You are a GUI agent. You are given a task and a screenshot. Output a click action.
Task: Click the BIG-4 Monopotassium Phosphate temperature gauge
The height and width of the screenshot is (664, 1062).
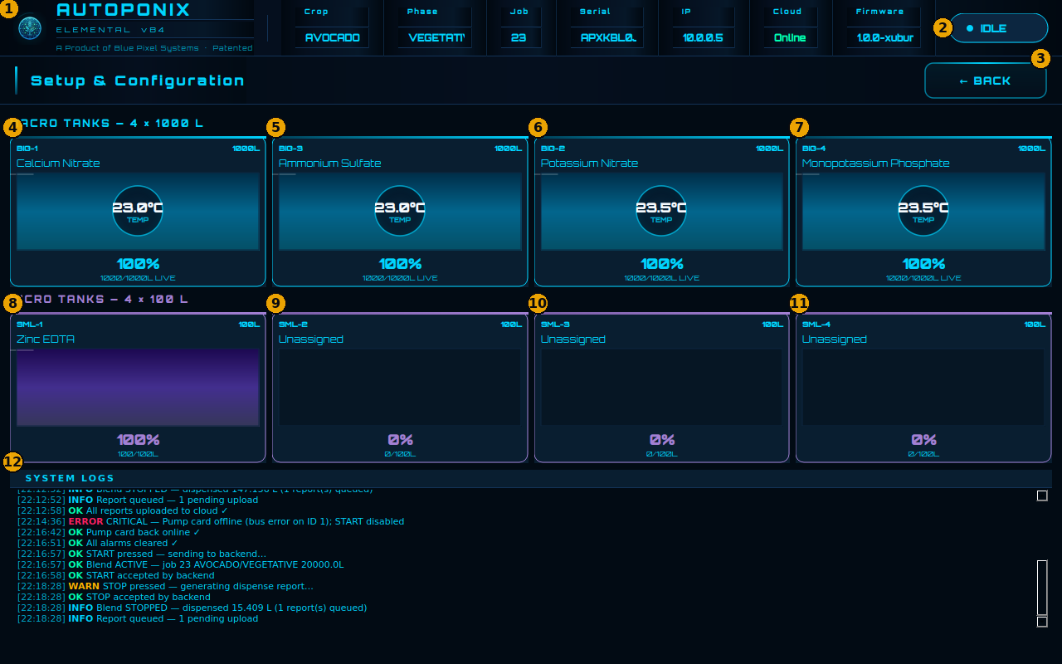923,211
